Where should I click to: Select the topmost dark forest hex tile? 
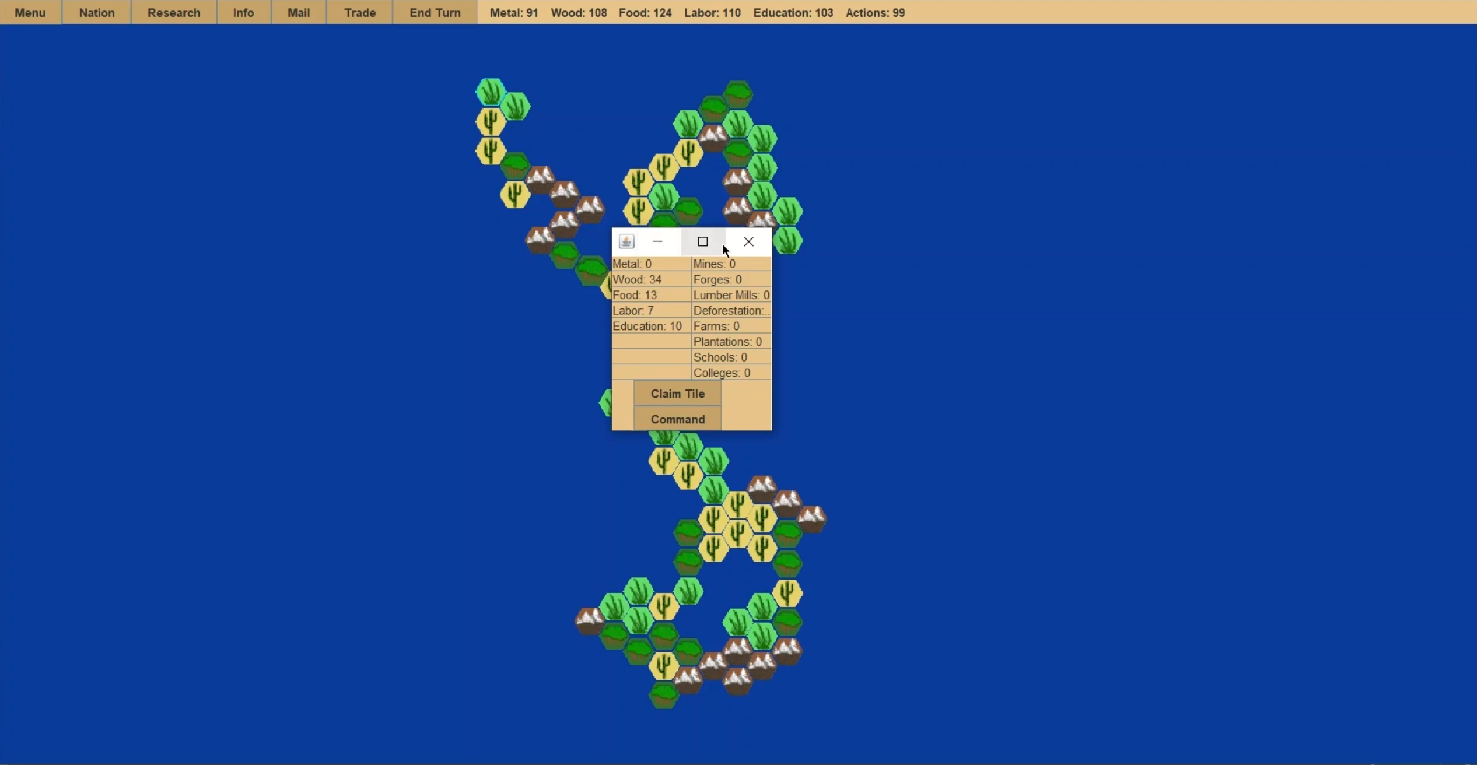pos(738,94)
